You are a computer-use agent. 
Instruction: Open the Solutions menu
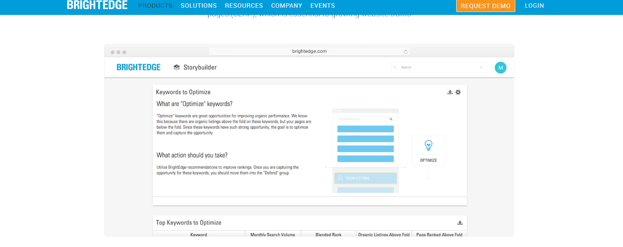point(199,6)
